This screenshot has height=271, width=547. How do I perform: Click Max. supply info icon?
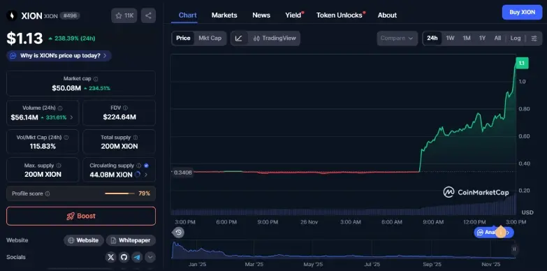[59, 166]
